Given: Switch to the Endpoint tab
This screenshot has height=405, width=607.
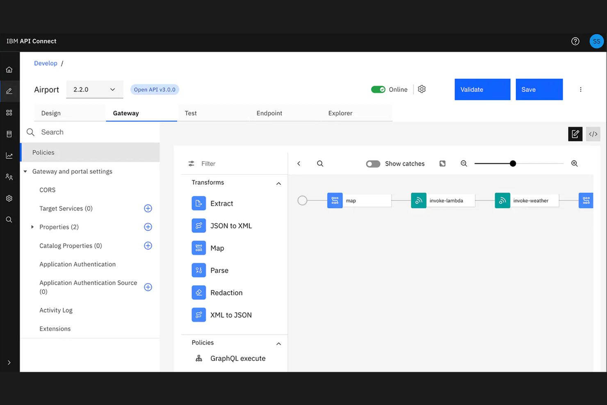Looking at the screenshot, I should point(285,113).
